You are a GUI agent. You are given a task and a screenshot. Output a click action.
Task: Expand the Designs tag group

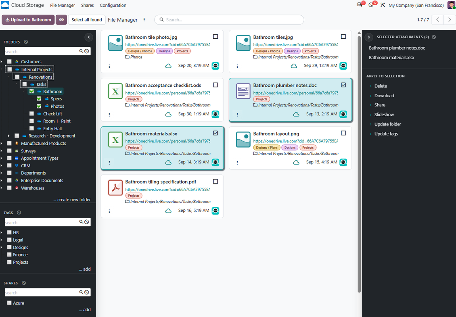coord(2,247)
